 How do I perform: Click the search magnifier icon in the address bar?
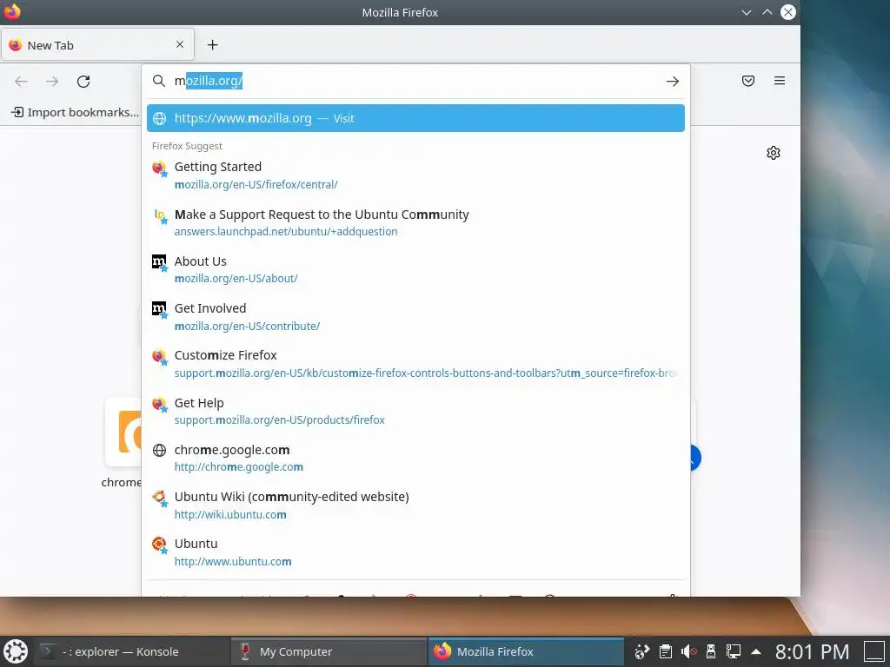[x=159, y=81]
